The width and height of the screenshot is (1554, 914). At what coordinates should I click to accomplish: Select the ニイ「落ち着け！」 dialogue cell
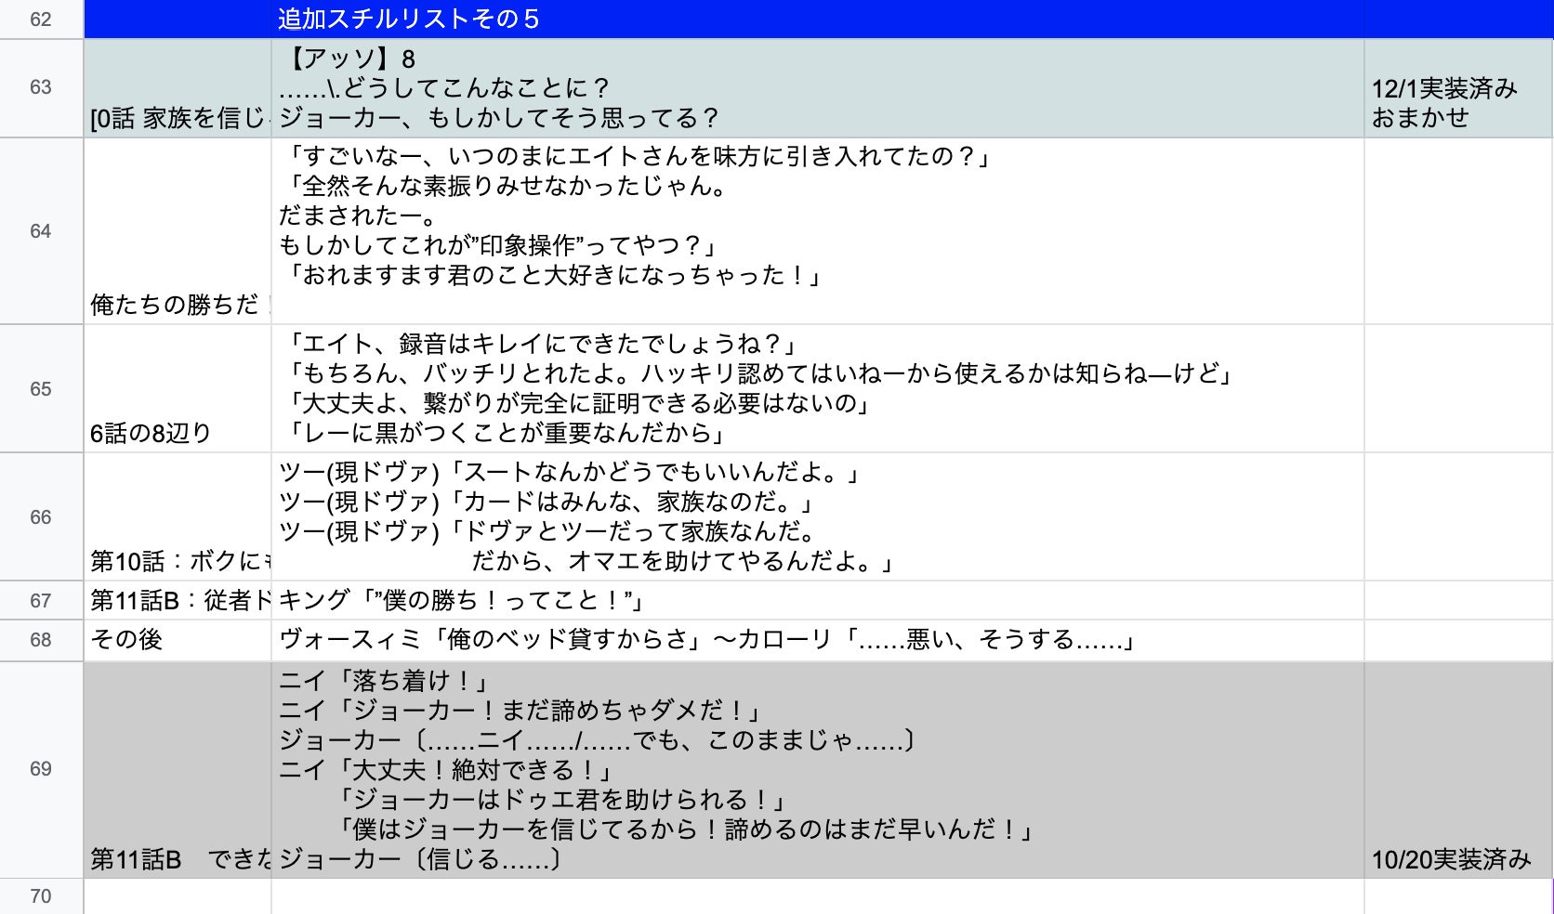816,769
